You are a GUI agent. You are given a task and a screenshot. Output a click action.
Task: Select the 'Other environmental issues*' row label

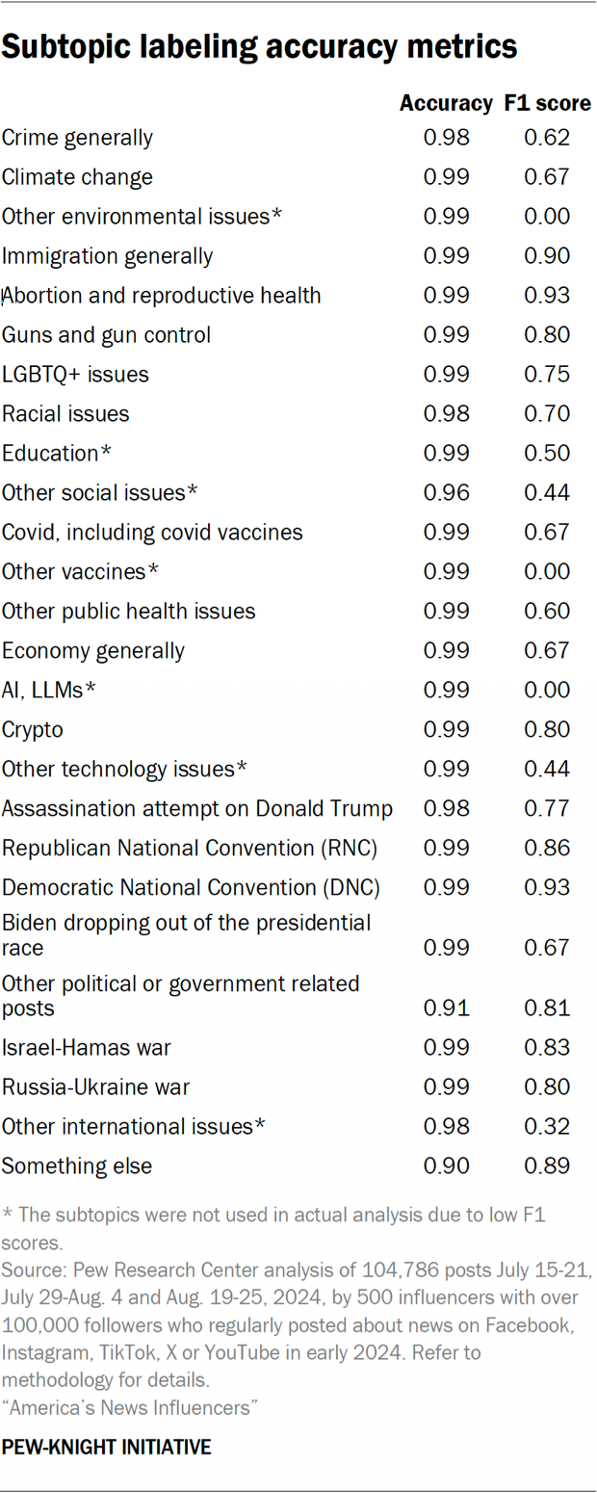(x=142, y=217)
